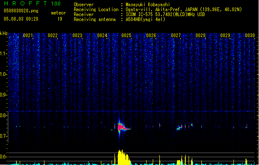Viewport: 259px width, 165px height.
Task: Click the date stamp 05.08.03 00:20
Action: click(x=21, y=19)
